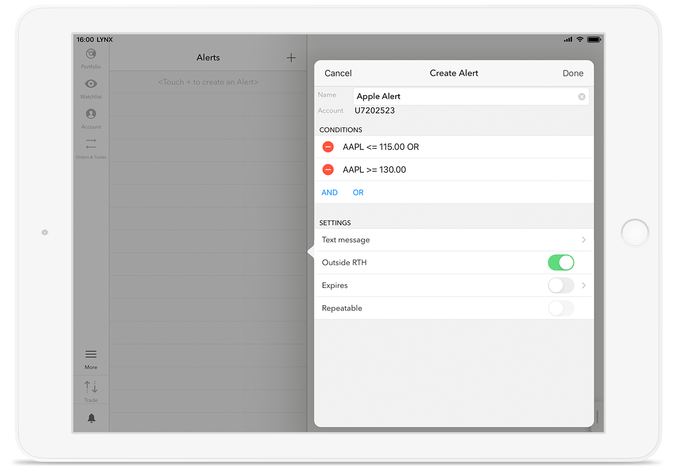Tap the 'Touch + to create an Alert' placeholder
Image resolution: width=675 pixels, height=467 pixels.
point(208,82)
